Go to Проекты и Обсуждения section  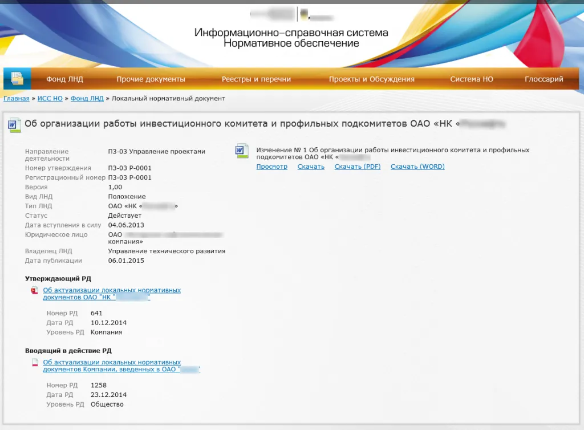coord(371,79)
